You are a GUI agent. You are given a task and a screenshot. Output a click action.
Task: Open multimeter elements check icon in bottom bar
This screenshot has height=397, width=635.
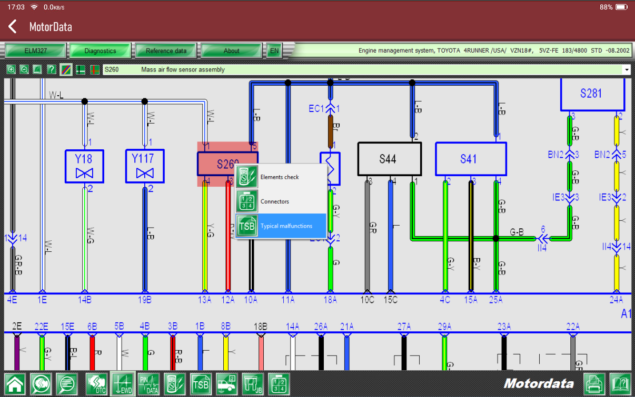pos(175,384)
